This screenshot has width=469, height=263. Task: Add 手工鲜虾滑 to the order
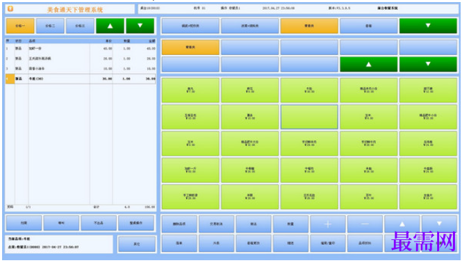pyautogui.click(x=190, y=196)
